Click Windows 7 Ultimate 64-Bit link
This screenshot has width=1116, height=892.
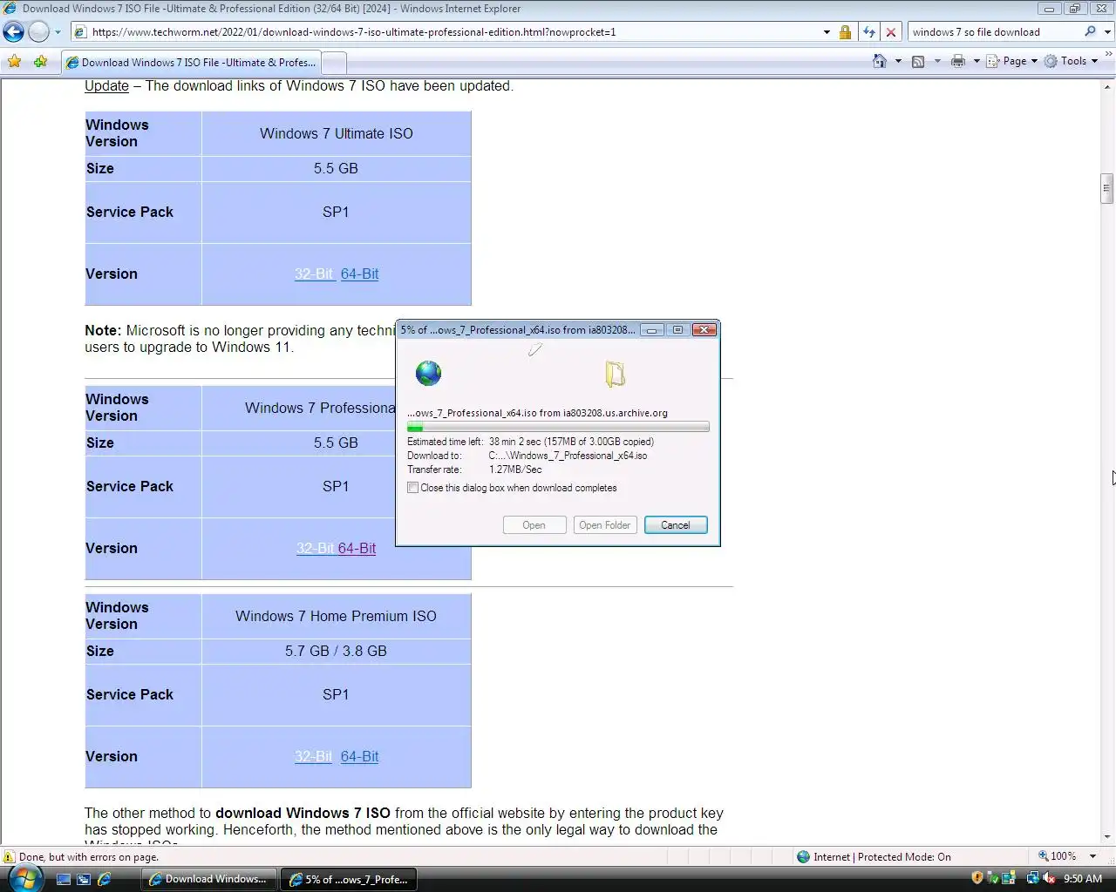point(359,274)
